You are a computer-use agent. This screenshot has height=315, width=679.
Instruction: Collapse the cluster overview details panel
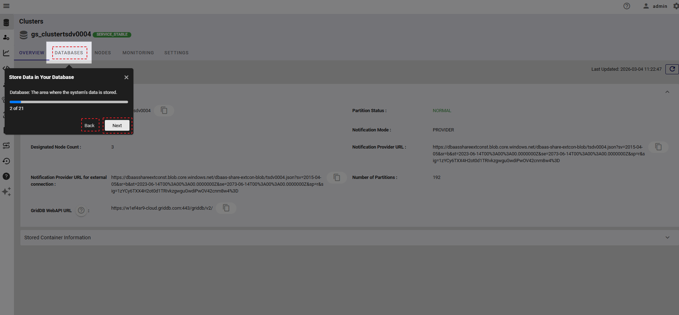coord(667,92)
